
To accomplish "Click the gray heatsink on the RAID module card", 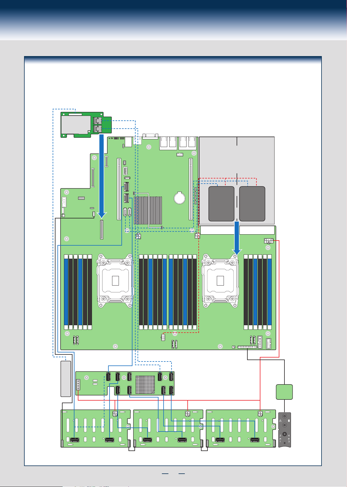I will point(76,125).
